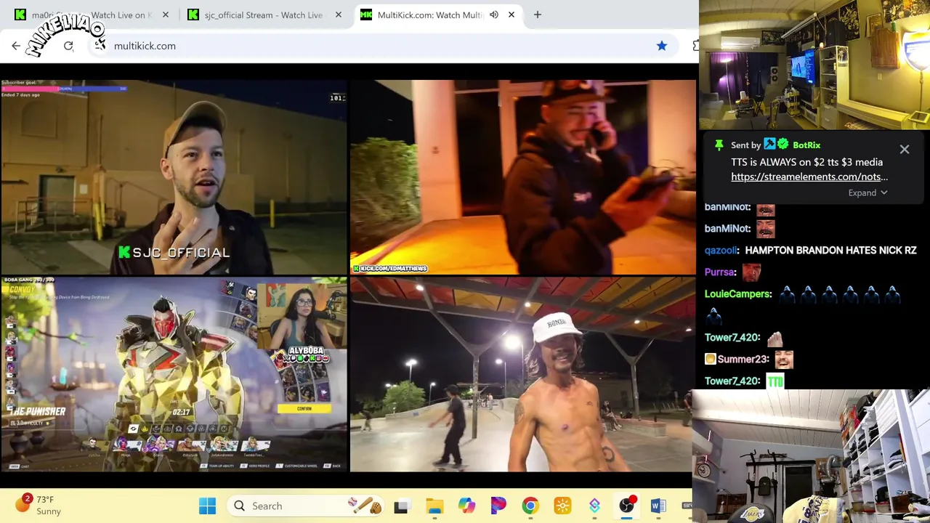Open the purple diamond app in taskbar
Image resolution: width=930 pixels, height=523 pixels.
click(594, 506)
